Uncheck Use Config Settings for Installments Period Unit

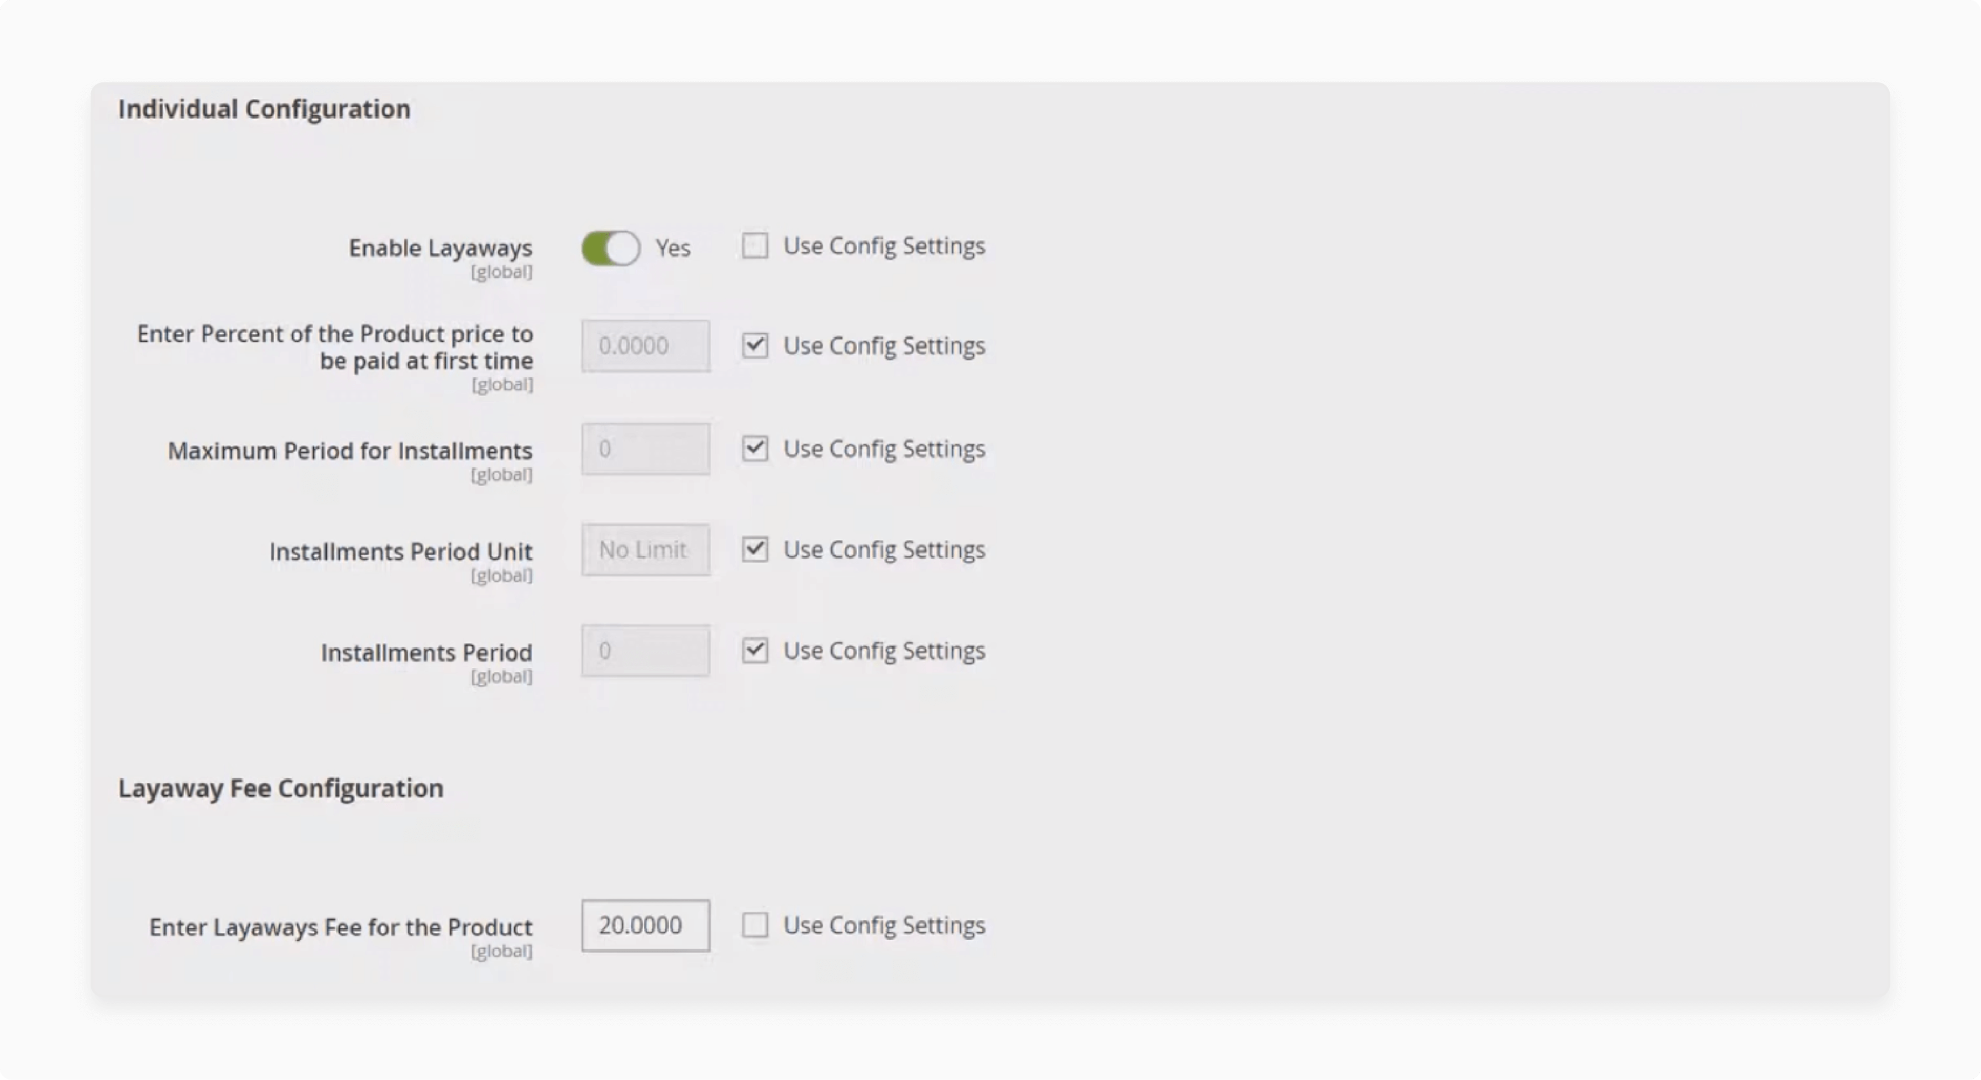pyautogui.click(x=754, y=549)
